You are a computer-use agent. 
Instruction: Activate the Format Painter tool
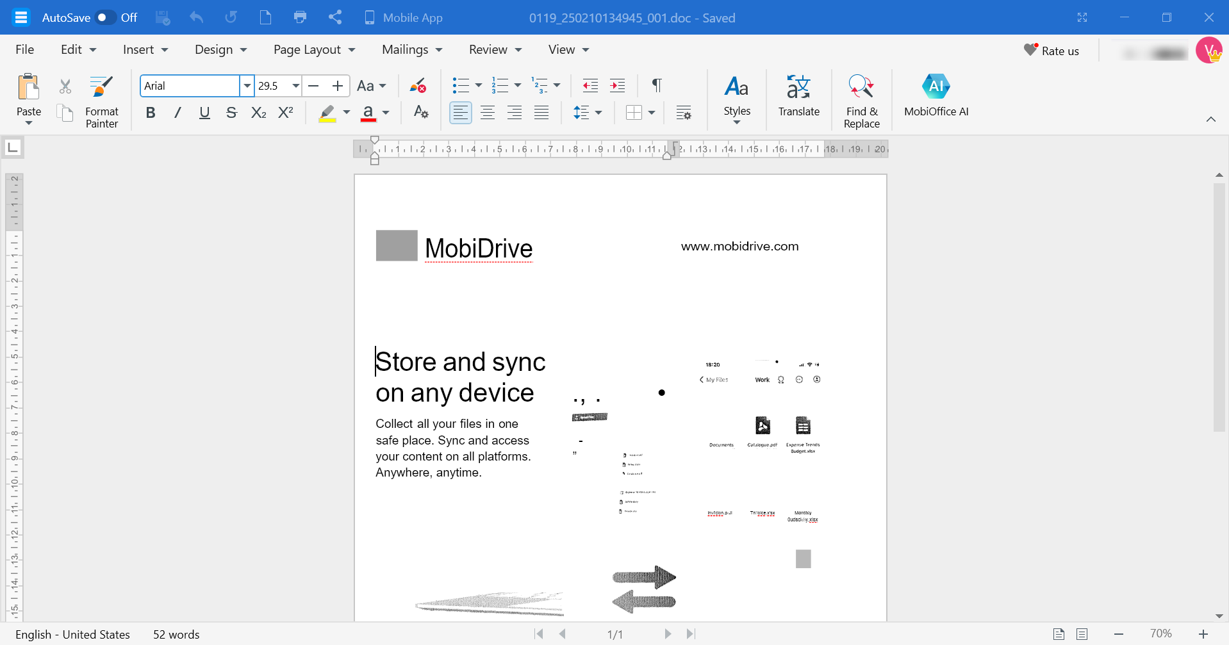tap(101, 99)
